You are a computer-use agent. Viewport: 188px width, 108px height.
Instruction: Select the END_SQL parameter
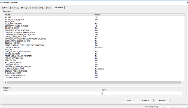(x=9, y=50)
